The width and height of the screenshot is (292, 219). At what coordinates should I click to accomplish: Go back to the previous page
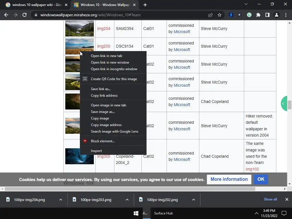click(x=6, y=15)
